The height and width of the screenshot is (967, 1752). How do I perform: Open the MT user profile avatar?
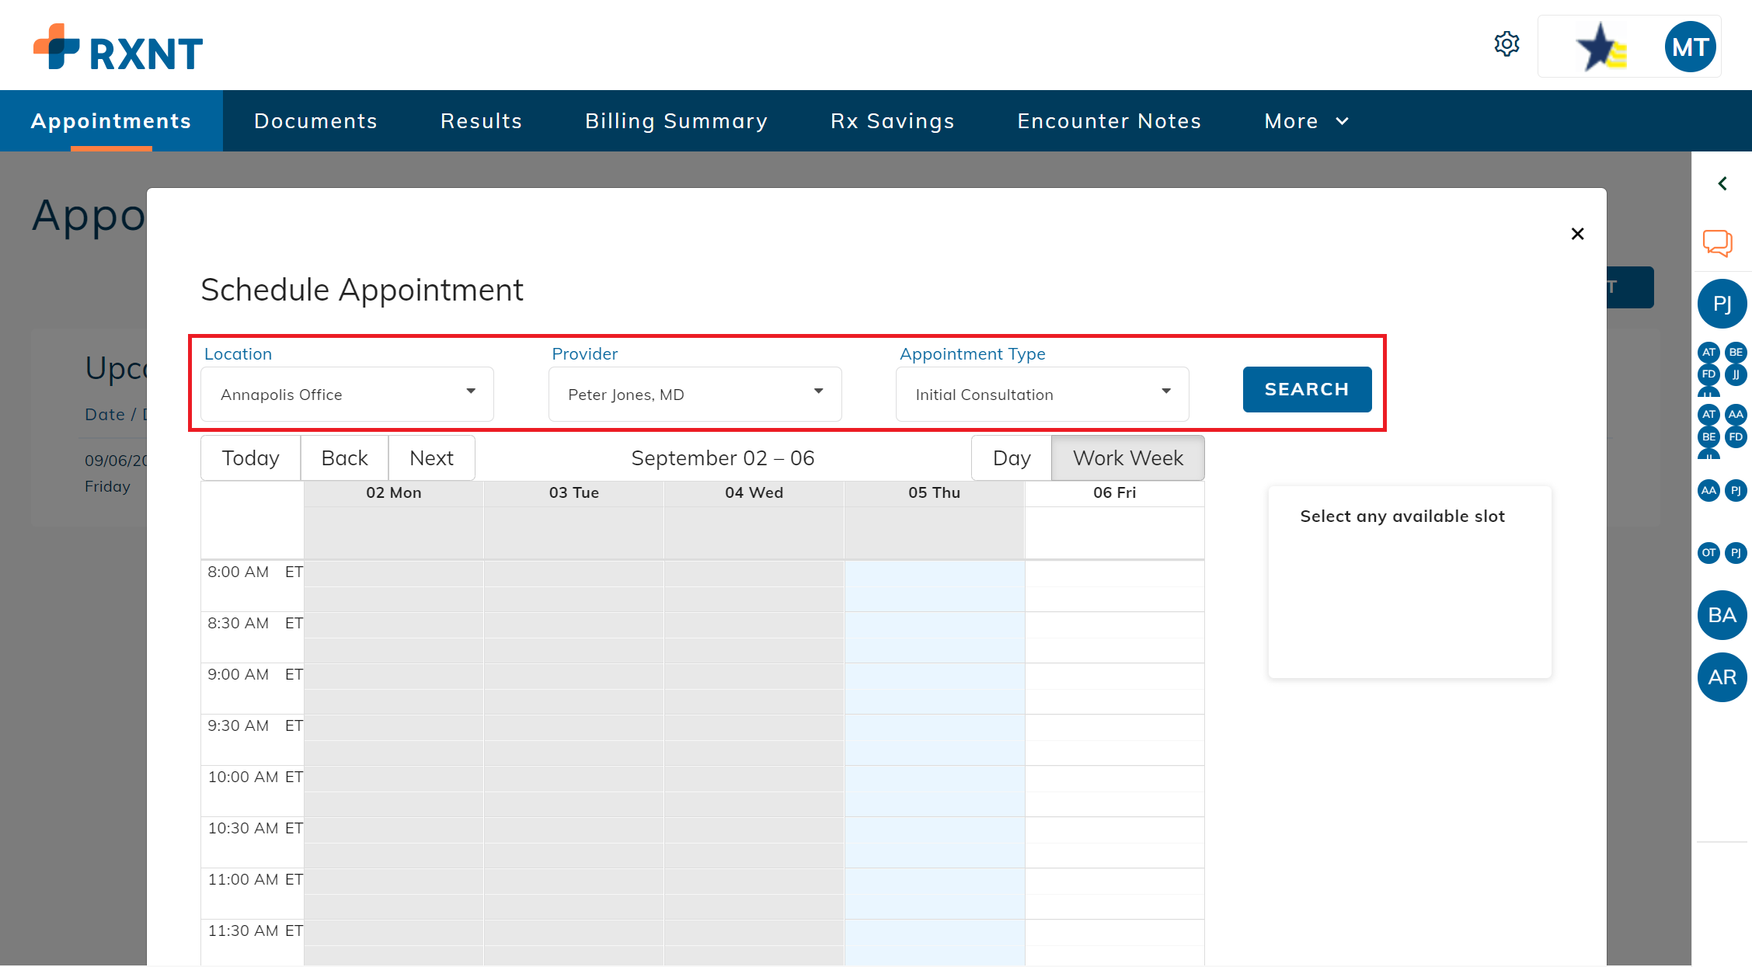(1690, 47)
